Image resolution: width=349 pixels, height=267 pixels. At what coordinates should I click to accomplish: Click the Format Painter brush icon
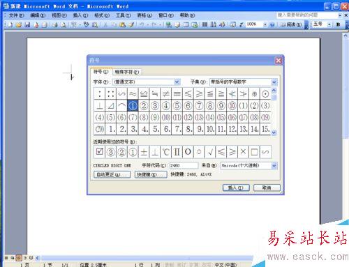[x=131, y=24]
